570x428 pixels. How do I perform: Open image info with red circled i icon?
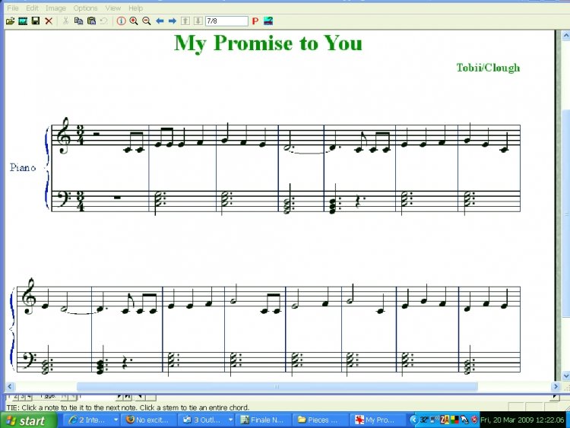(x=121, y=21)
